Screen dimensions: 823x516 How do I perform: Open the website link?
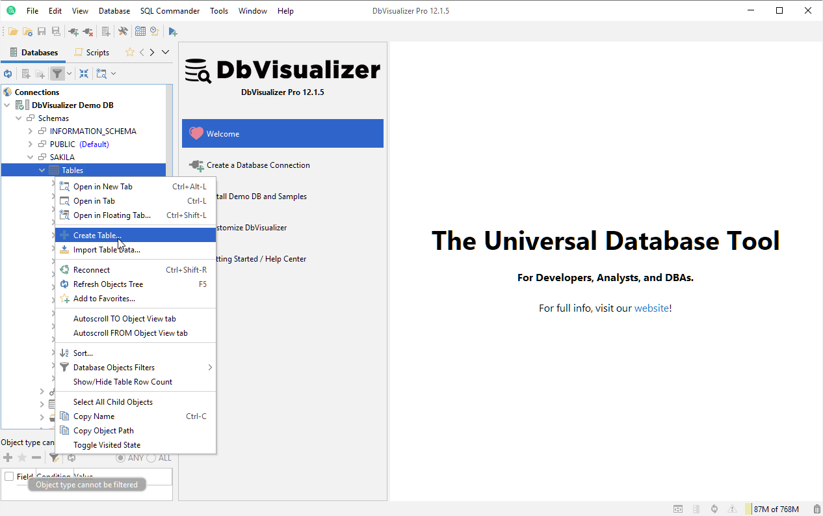click(x=651, y=308)
